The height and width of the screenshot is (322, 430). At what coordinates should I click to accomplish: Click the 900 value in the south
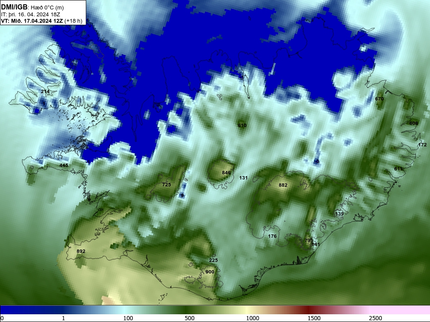tap(209, 272)
